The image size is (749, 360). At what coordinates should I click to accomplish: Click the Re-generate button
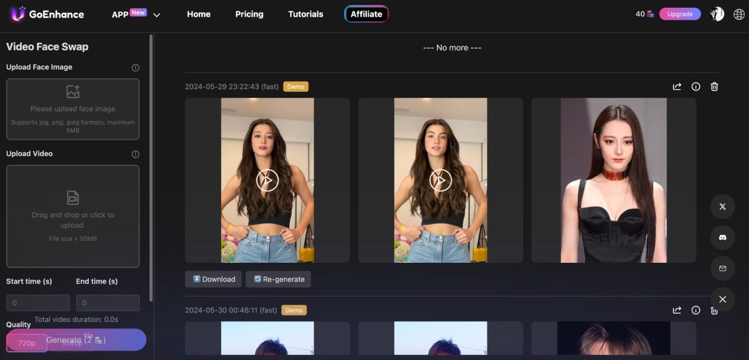click(279, 279)
